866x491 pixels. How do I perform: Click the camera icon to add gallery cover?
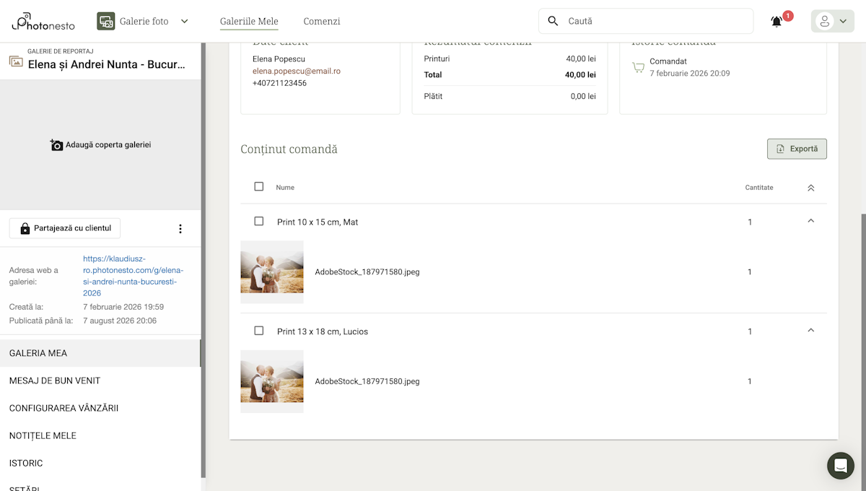click(x=56, y=145)
